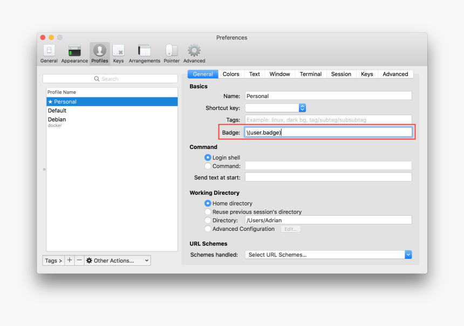Select the Directory radio button
This screenshot has width=464, height=326.
click(x=208, y=221)
